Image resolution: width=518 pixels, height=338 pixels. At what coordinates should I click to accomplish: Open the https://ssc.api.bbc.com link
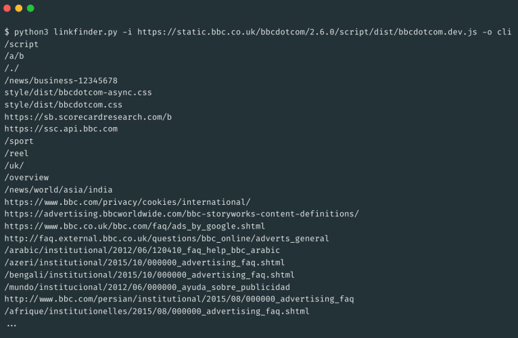[61, 129]
